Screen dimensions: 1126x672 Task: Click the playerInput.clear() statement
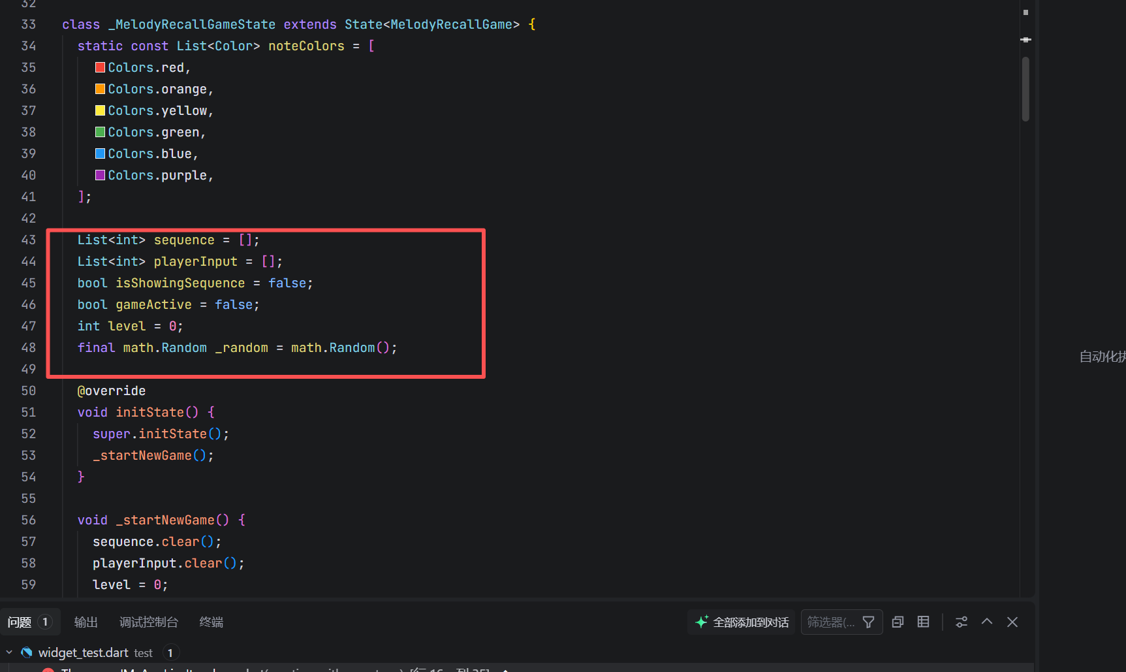pos(168,563)
